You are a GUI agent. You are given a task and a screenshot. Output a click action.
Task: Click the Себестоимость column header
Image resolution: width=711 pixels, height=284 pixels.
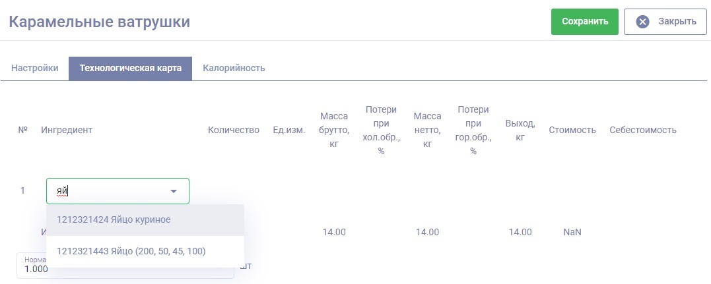pos(642,130)
